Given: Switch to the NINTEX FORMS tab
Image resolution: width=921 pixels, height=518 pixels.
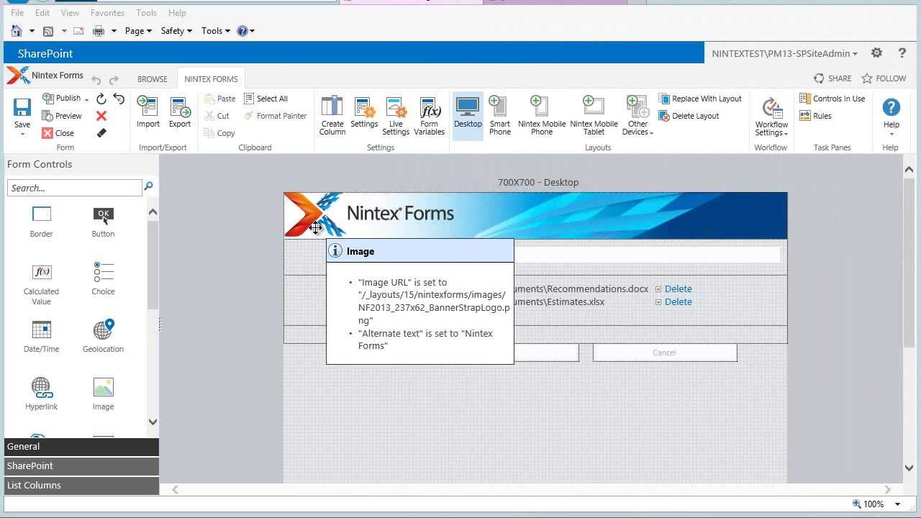Looking at the screenshot, I should 211,79.
